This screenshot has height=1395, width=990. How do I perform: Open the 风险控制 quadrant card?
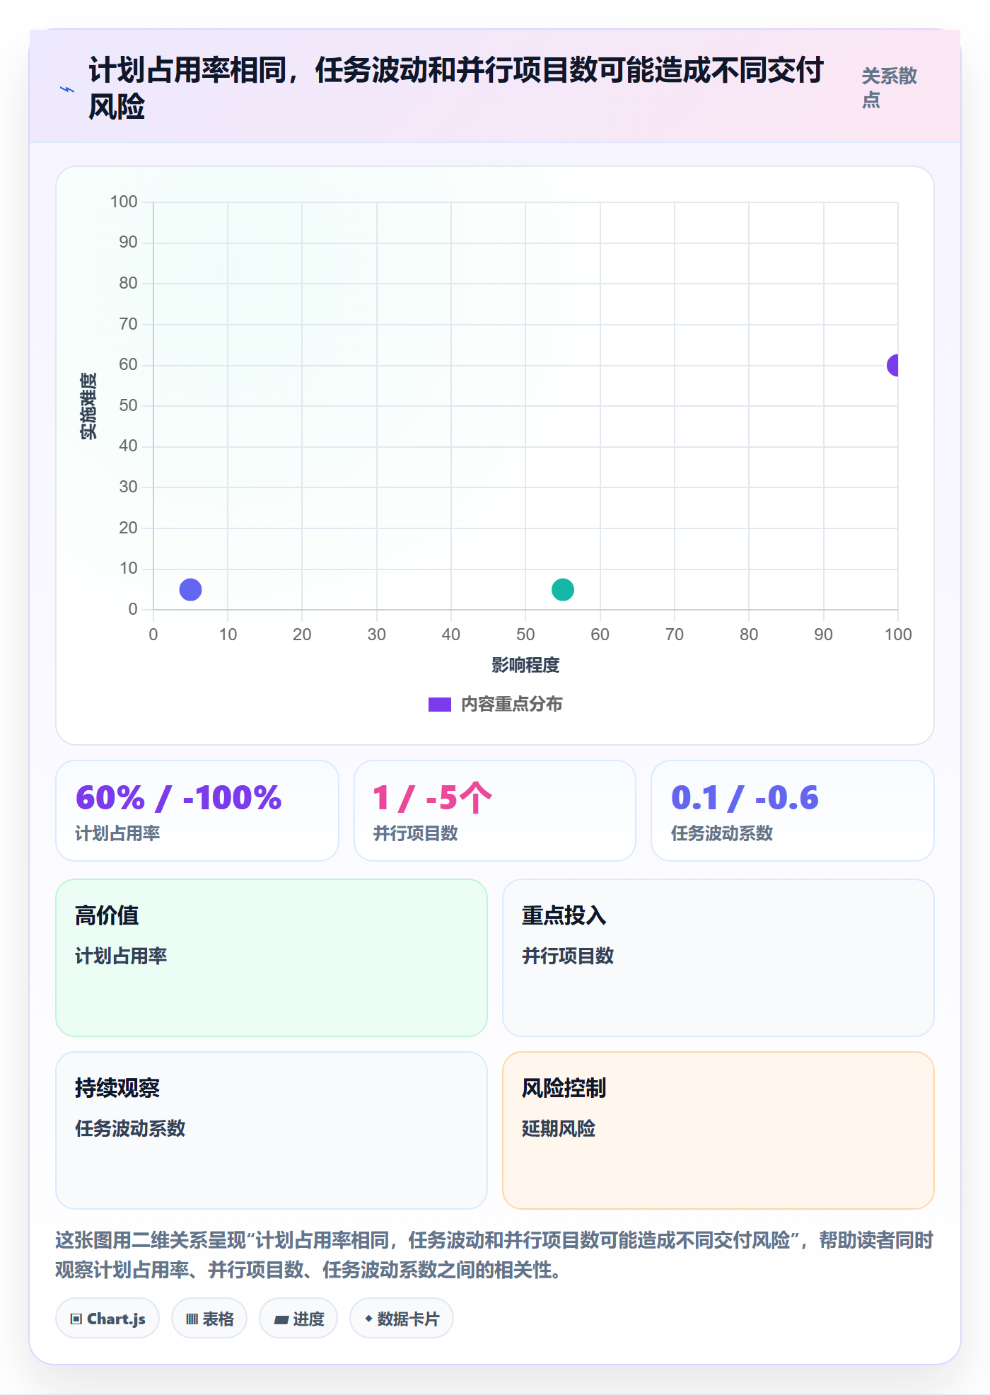click(x=718, y=1130)
